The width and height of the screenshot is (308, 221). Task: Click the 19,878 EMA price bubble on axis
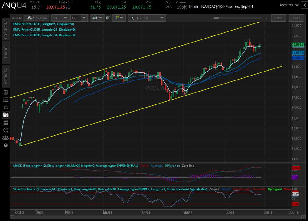click(x=298, y=53)
